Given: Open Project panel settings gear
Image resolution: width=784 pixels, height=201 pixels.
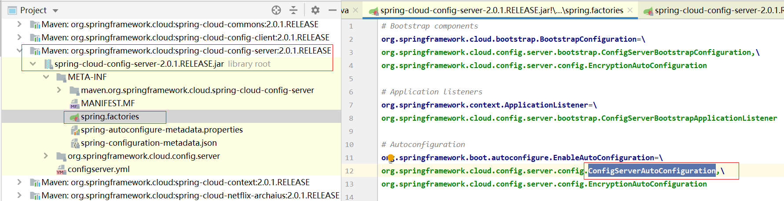Looking at the screenshot, I should (315, 10).
